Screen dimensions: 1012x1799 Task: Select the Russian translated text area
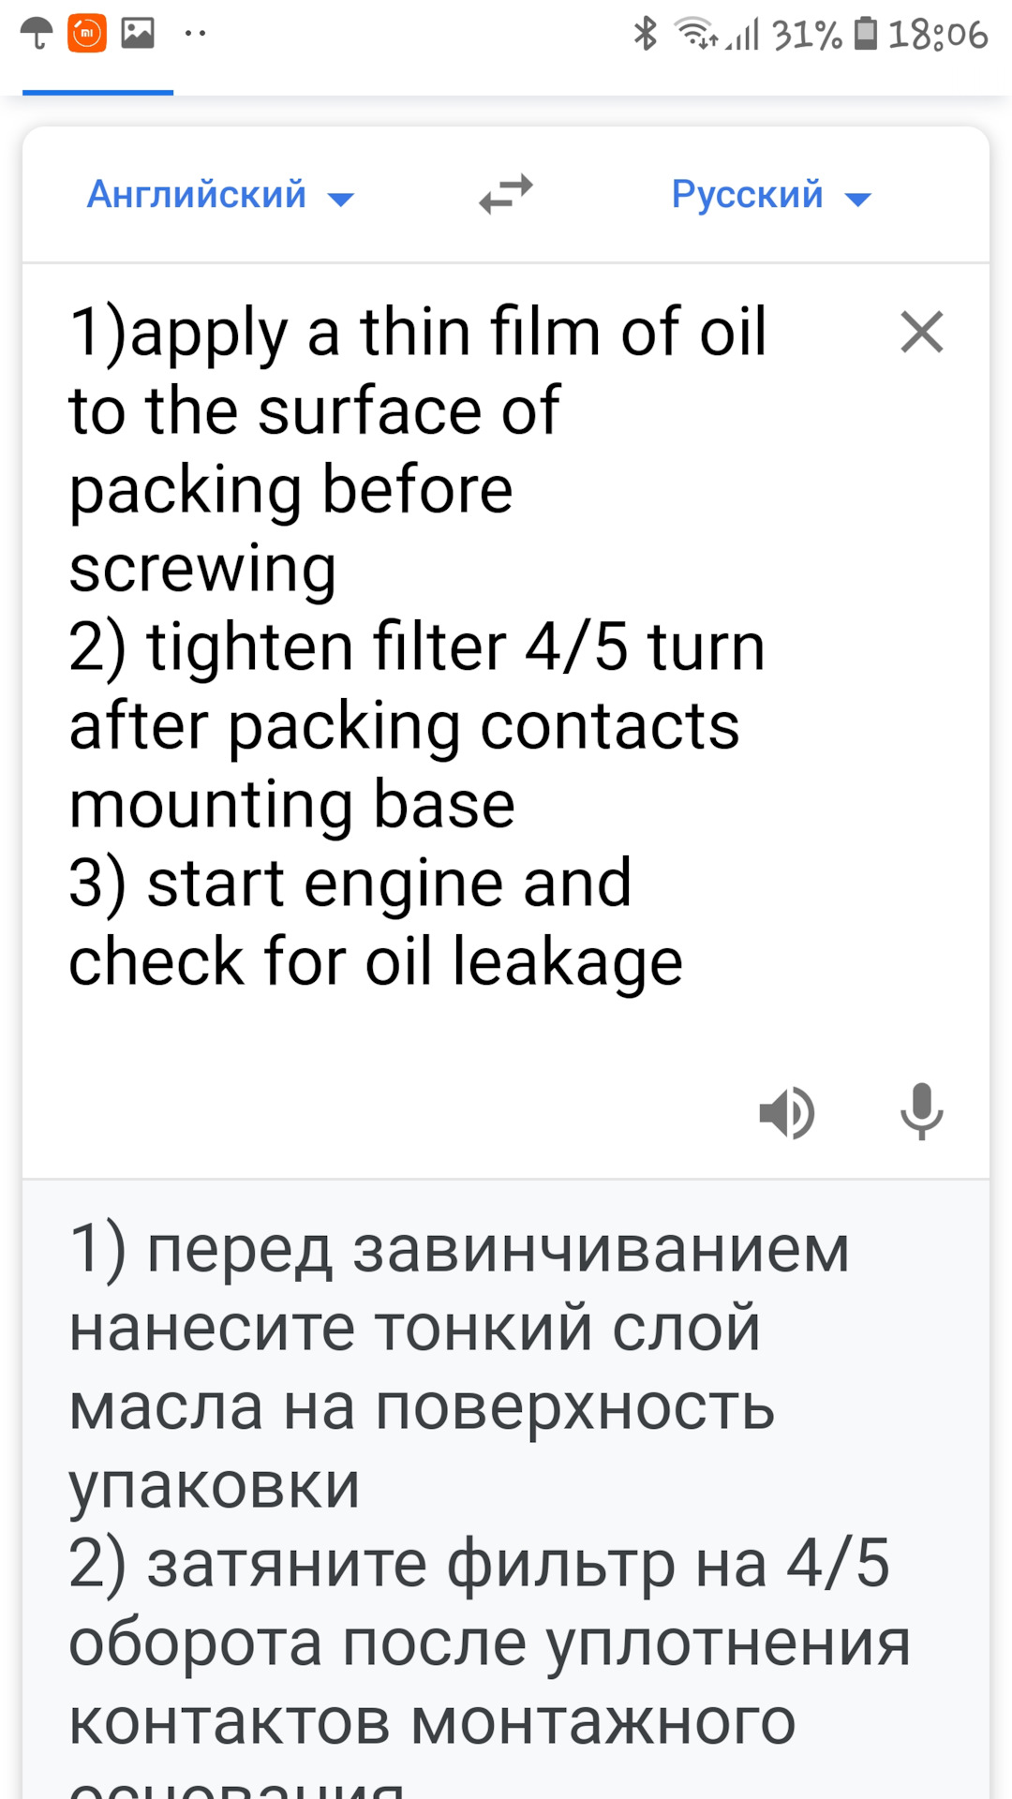coord(506,1490)
